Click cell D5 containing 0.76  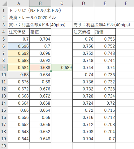83,39
